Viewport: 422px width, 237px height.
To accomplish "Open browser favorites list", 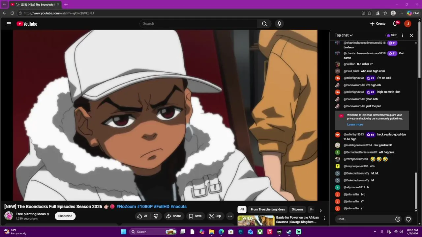I will [385, 13].
